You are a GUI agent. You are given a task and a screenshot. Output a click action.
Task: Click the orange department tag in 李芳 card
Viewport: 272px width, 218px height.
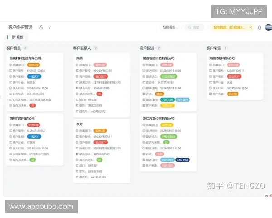click(x=100, y=131)
